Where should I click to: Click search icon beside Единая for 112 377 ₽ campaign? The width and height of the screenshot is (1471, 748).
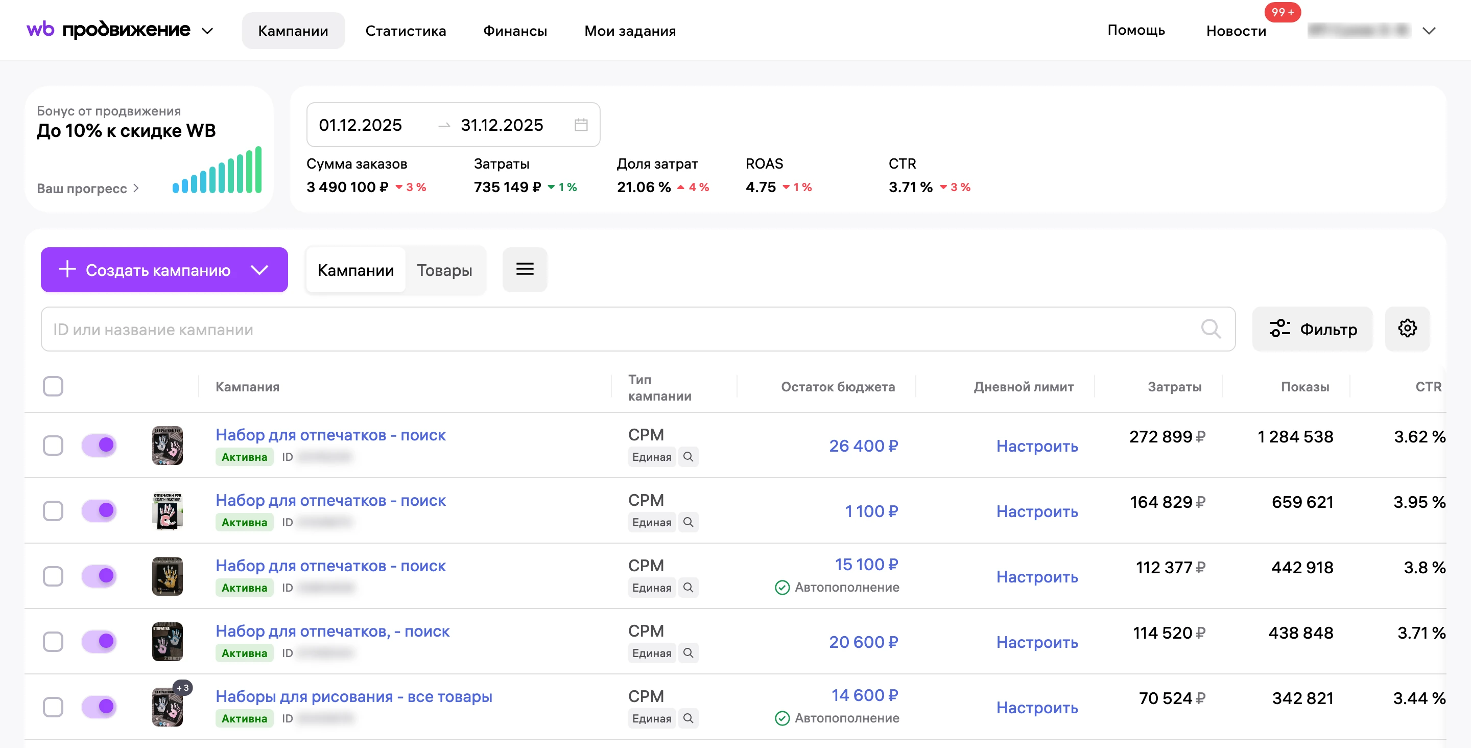coord(688,588)
